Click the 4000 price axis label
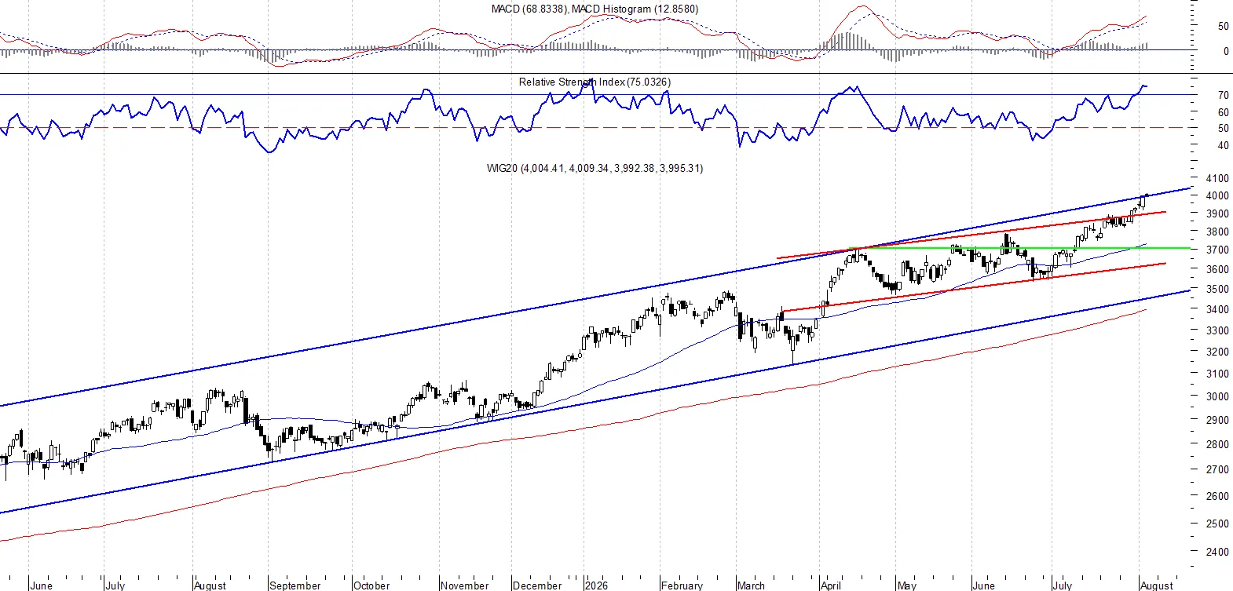 tap(1217, 195)
